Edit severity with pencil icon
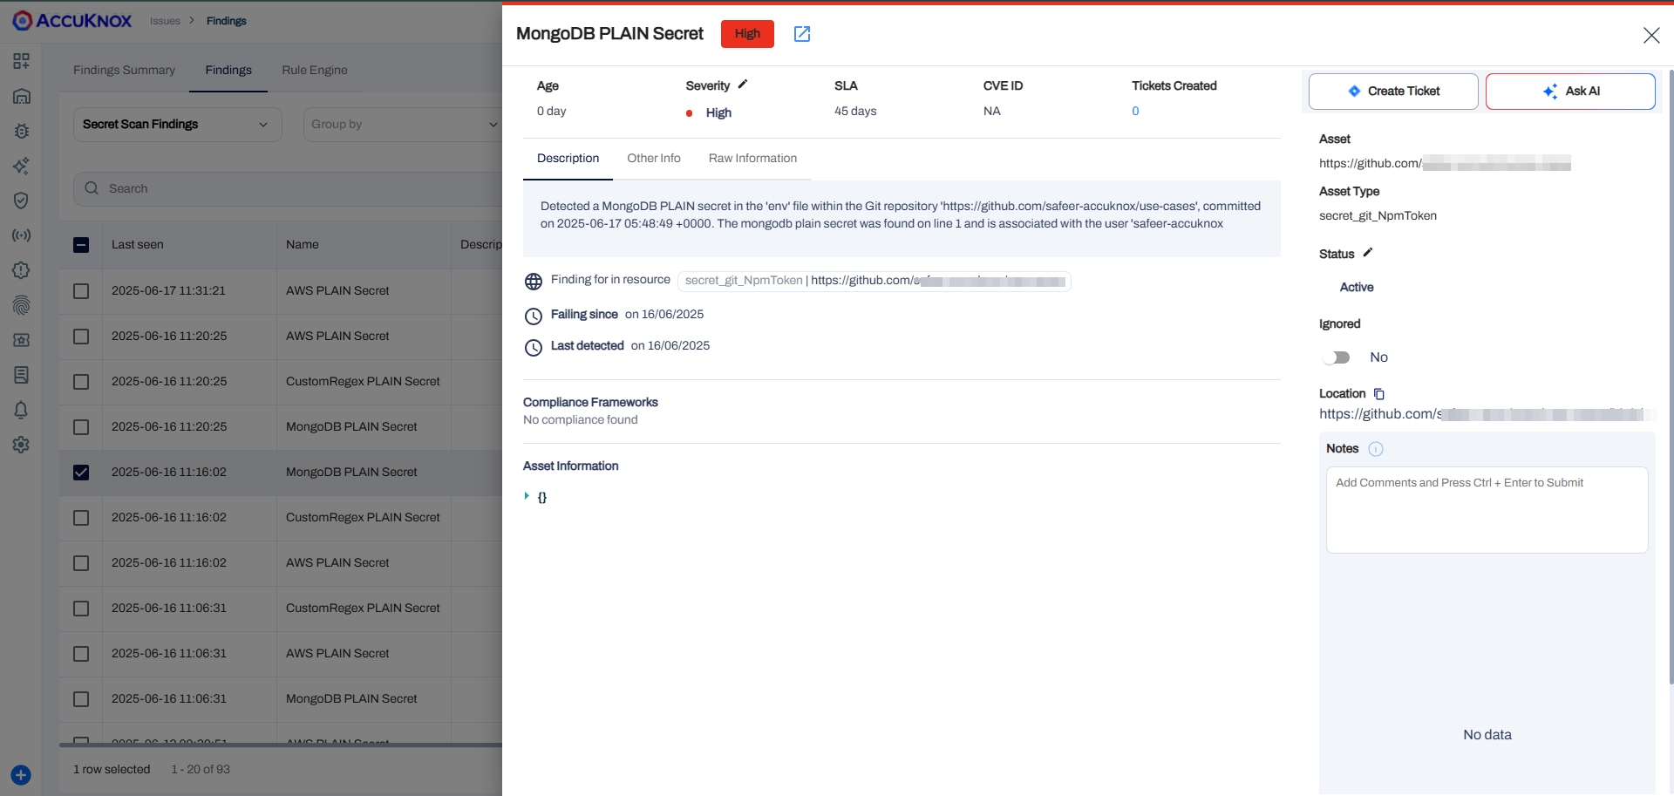The image size is (1674, 796). coord(743,85)
